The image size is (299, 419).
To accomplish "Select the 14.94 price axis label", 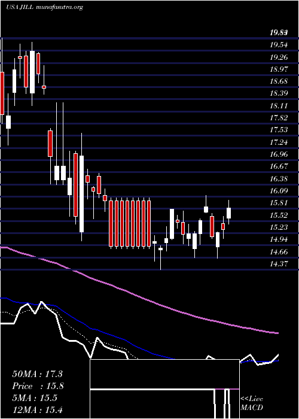I will point(279,239).
